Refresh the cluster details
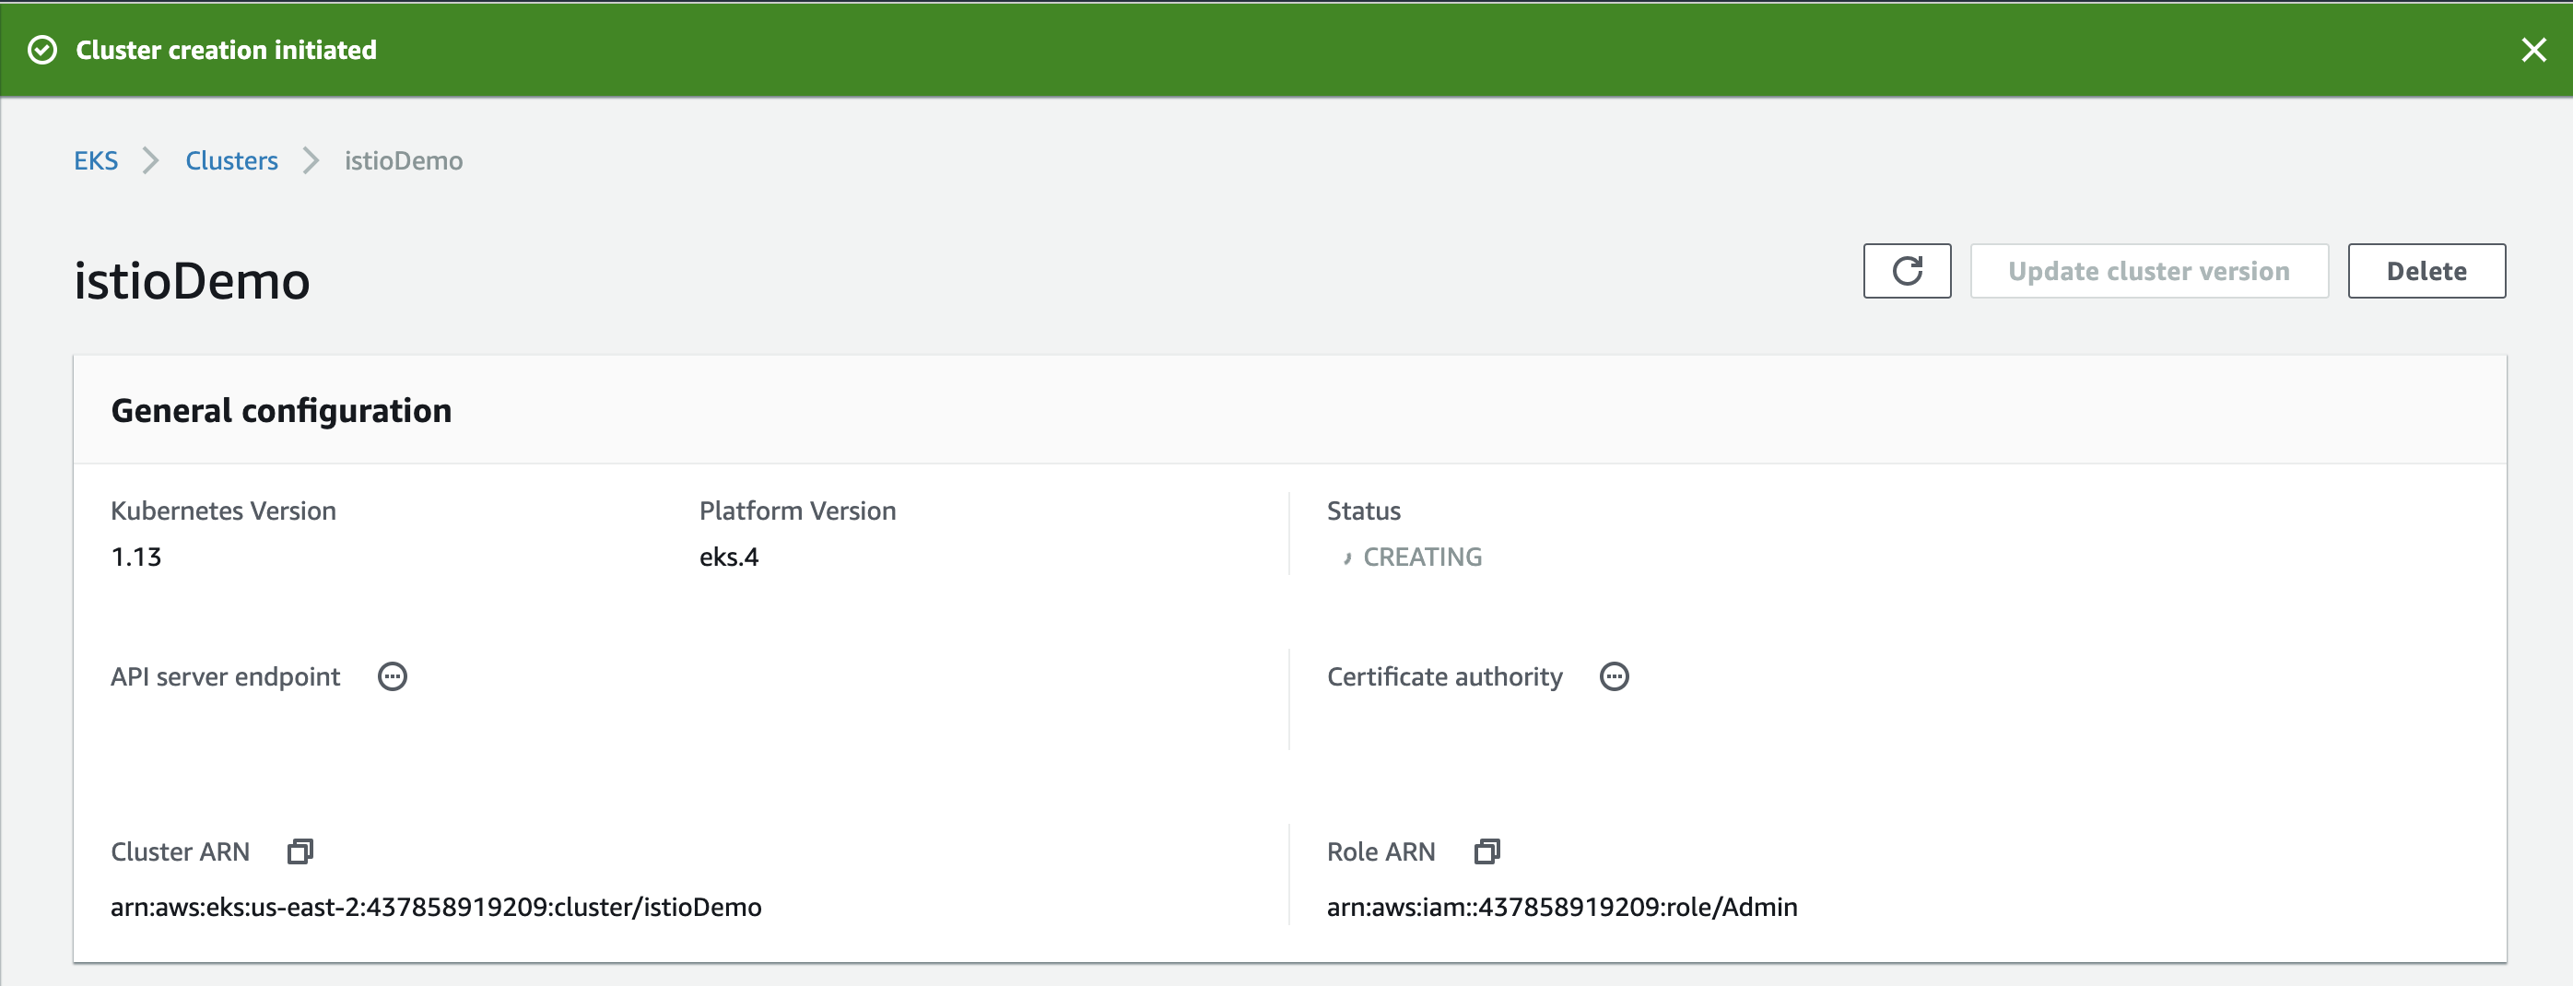 [x=1907, y=271]
